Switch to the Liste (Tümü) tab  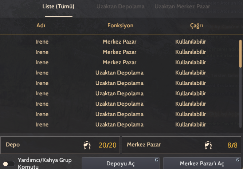[x=58, y=7]
